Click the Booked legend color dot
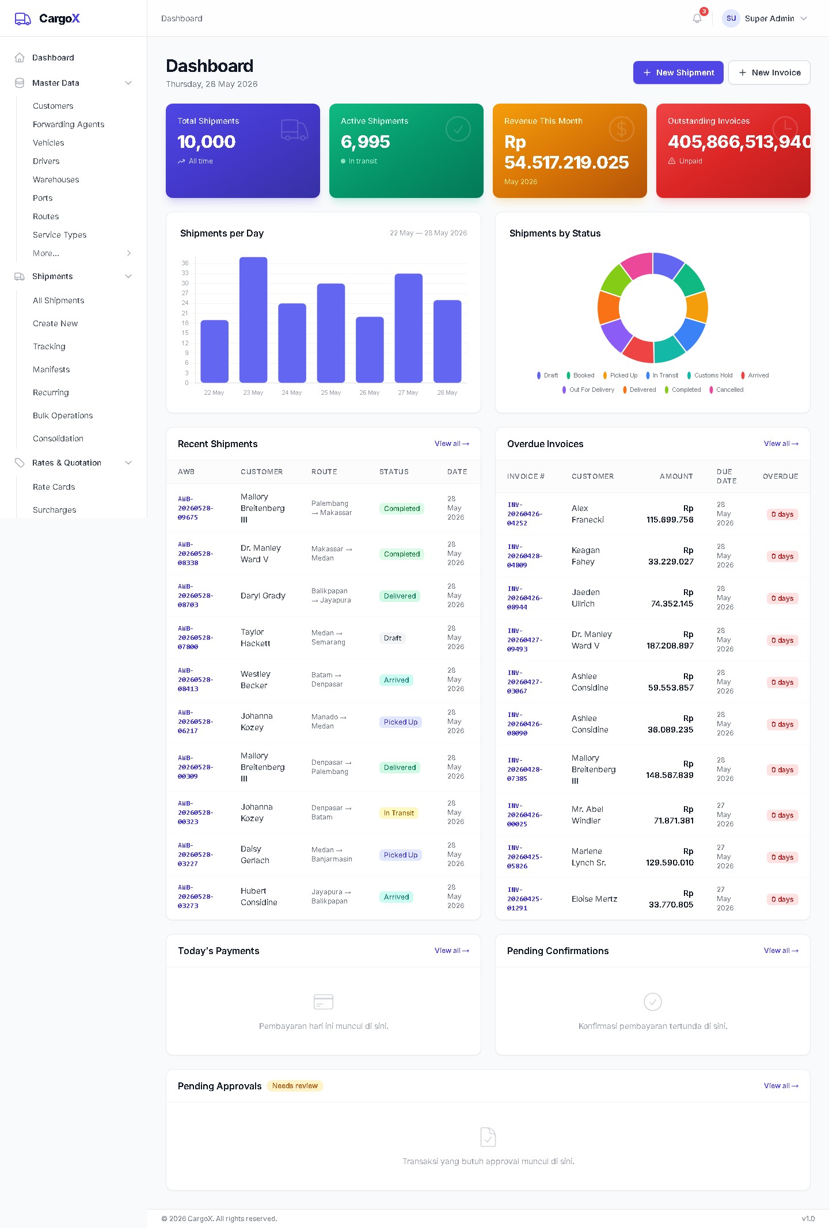 click(x=568, y=375)
